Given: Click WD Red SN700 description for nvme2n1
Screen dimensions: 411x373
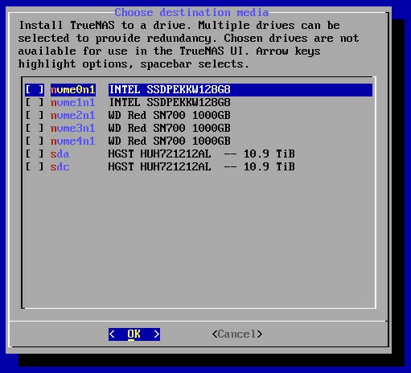Looking at the screenshot, I should [170, 116].
